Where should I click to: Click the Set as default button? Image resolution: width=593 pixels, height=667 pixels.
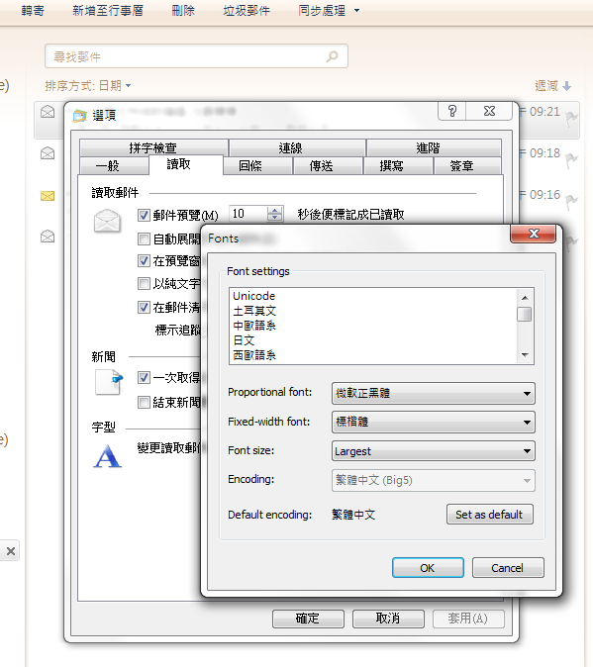point(490,515)
